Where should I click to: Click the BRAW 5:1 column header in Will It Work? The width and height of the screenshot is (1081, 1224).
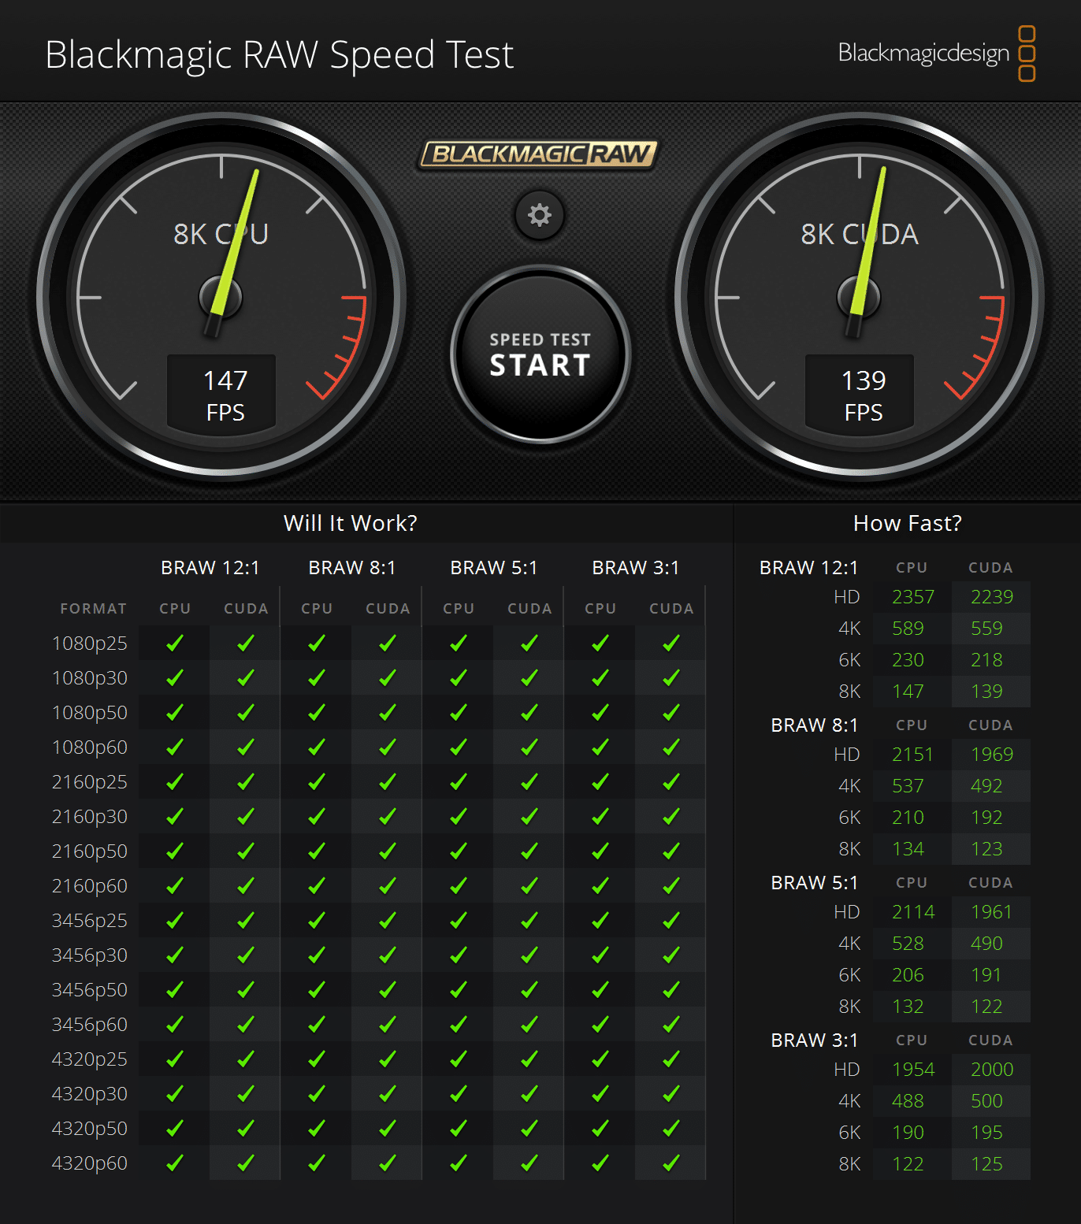[x=494, y=568]
